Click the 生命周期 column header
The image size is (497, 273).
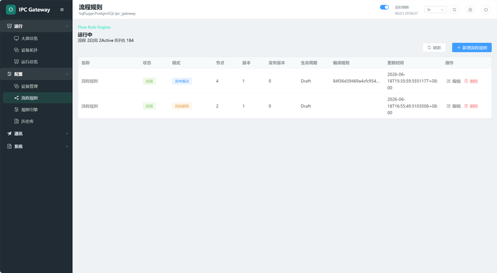(309, 63)
